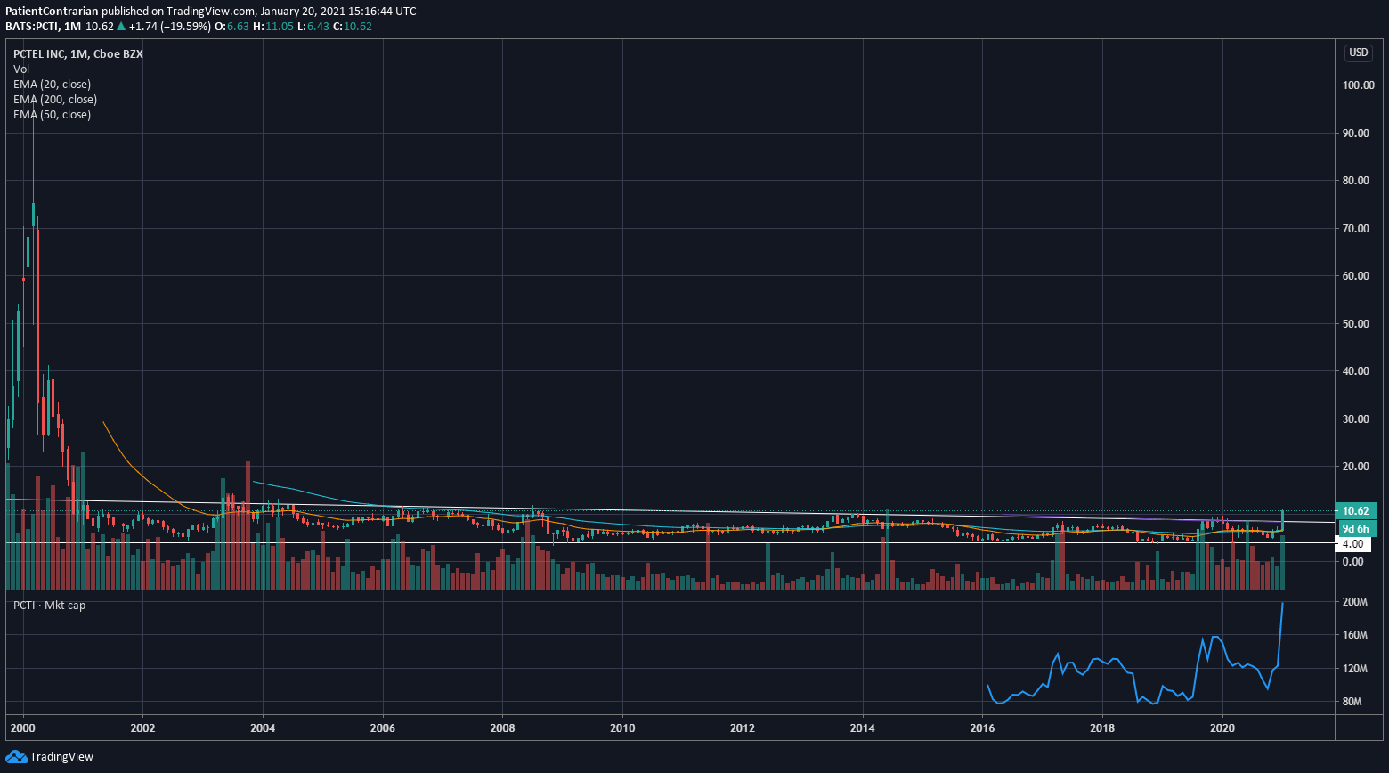Select the EMA (50, close) indicator label

tap(52, 115)
